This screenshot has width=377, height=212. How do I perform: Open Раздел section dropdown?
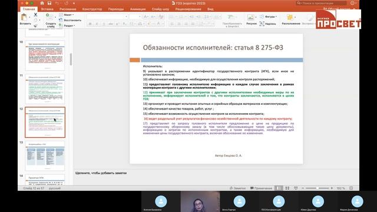tap(67, 25)
